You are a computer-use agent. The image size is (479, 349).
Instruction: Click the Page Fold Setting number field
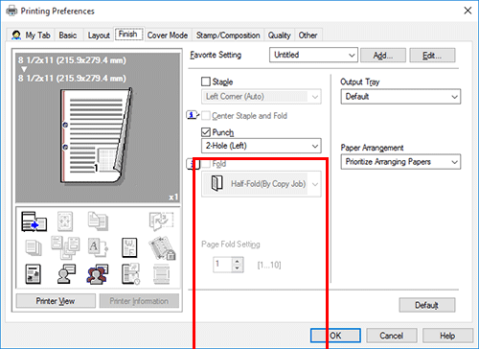[222, 265]
